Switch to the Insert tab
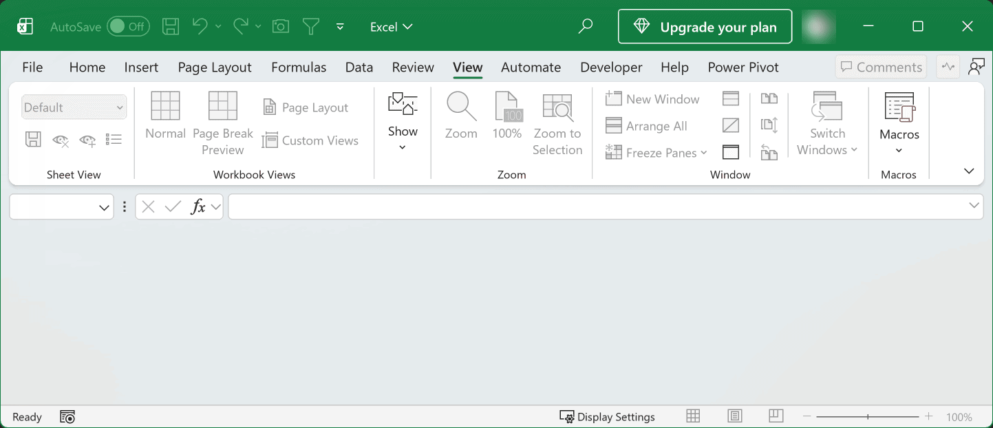Screen dimensions: 993x428 [141, 67]
